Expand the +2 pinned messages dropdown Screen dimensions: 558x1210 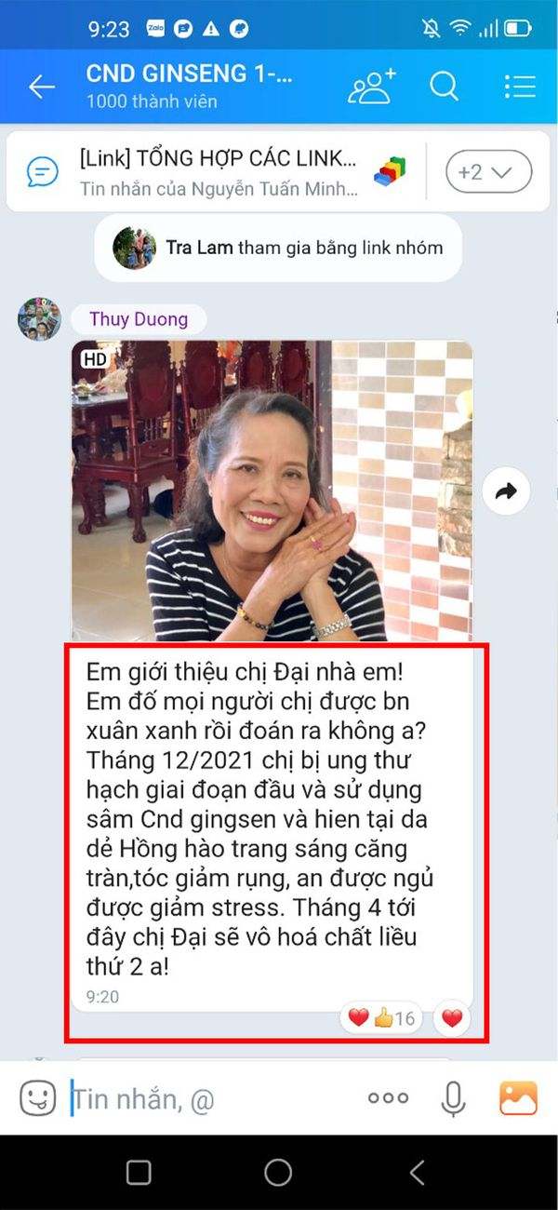[489, 171]
